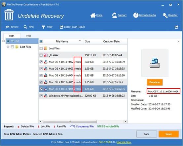Click the Preview eye icon in toolbar
183x146 pixels.
point(7,27)
